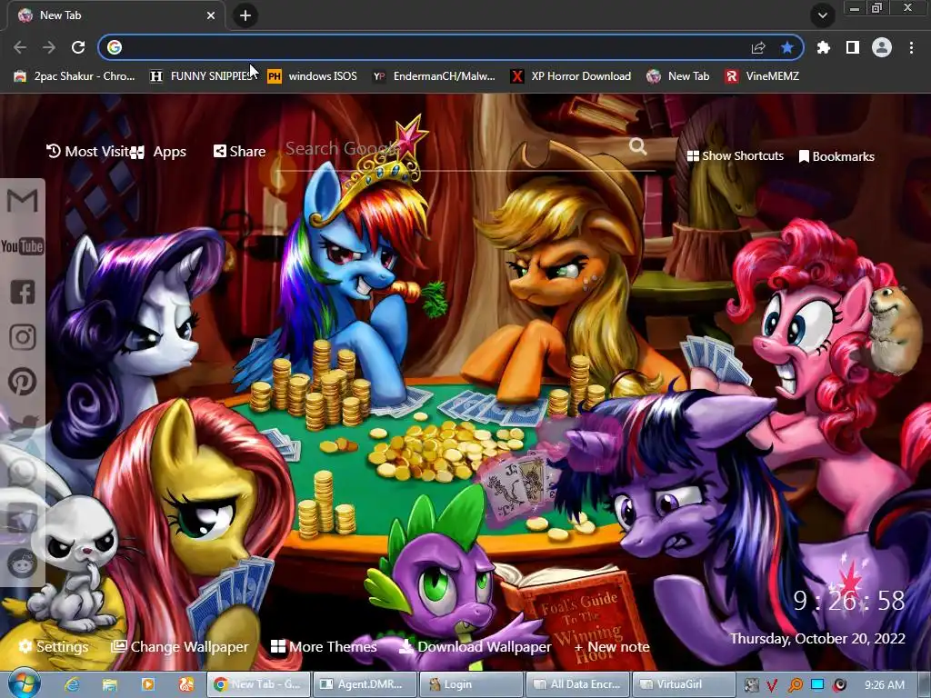Click More Themes
Screen dimensions: 931x698
(x=324, y=646)
